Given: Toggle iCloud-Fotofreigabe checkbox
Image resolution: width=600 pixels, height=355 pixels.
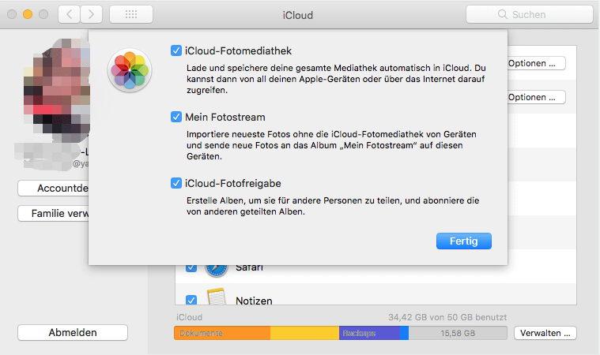Looking at the screenshot, I should 175,184.
